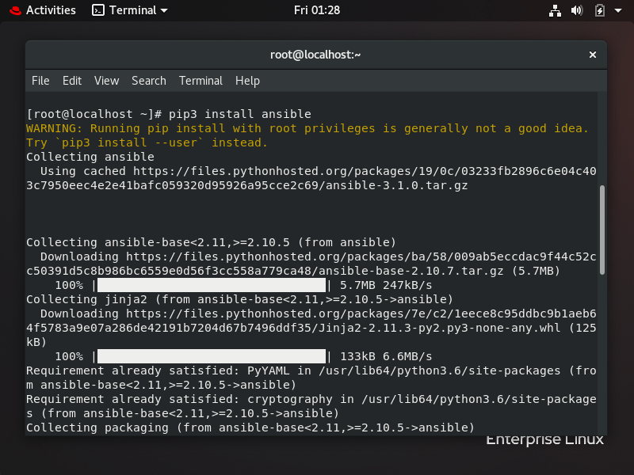
Task: Click the ansible-base-2.10.7.tar.gz (5.7MB) text
Action: coord(439,271)
